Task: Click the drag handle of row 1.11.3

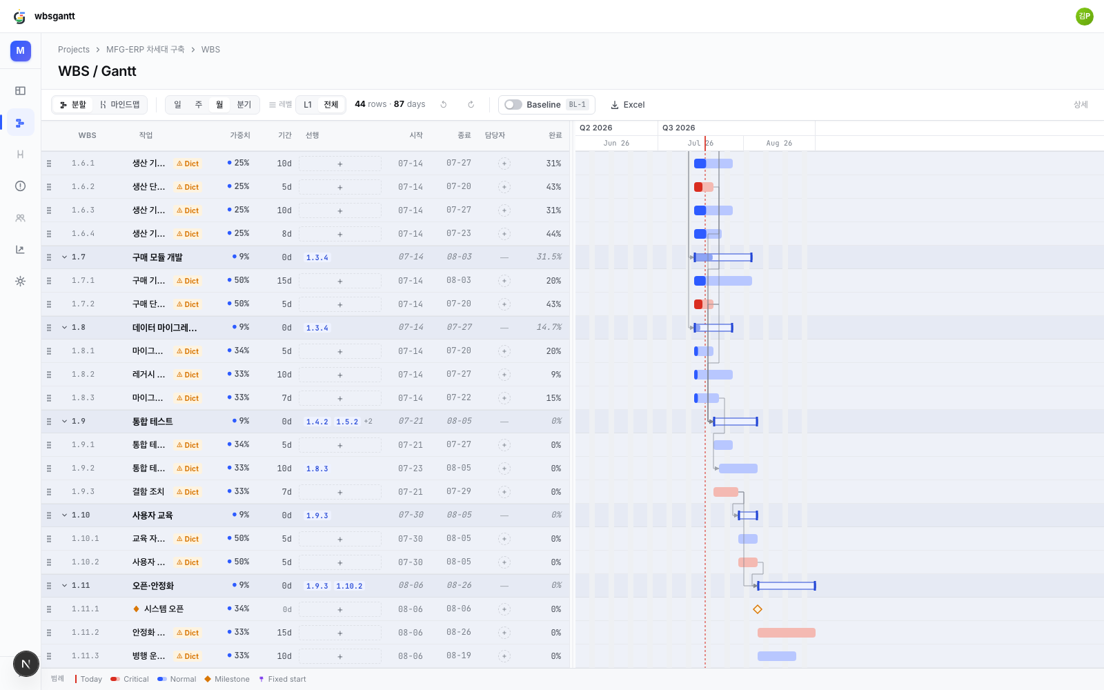Action: 49,656
